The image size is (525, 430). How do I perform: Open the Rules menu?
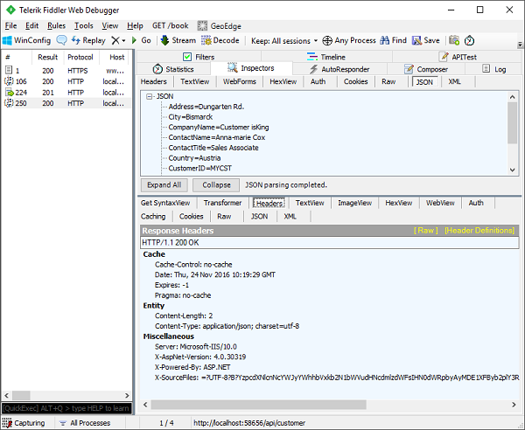tap(56, 25)
